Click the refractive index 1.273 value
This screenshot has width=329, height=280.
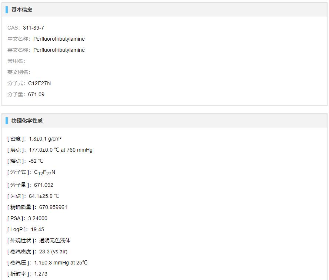(x=41, y=274)
